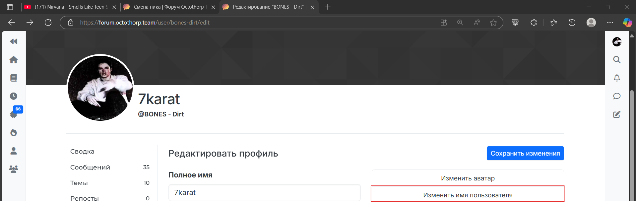Close the Nirvana YouTube tab
The image size is (636, 202).
[114, 7]
